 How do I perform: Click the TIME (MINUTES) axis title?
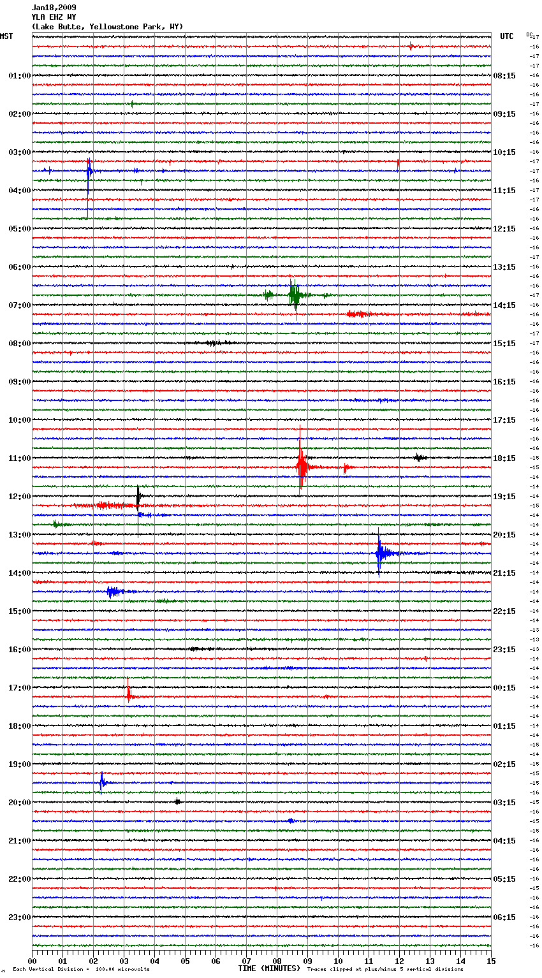[269, 968]
